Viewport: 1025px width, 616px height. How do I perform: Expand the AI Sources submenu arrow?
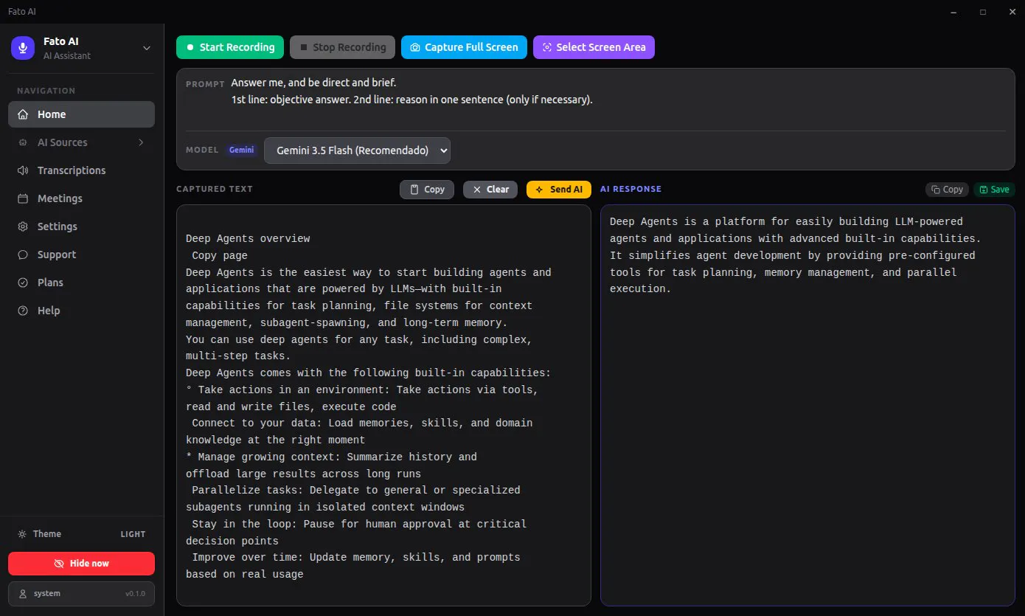tap(141, 142)
